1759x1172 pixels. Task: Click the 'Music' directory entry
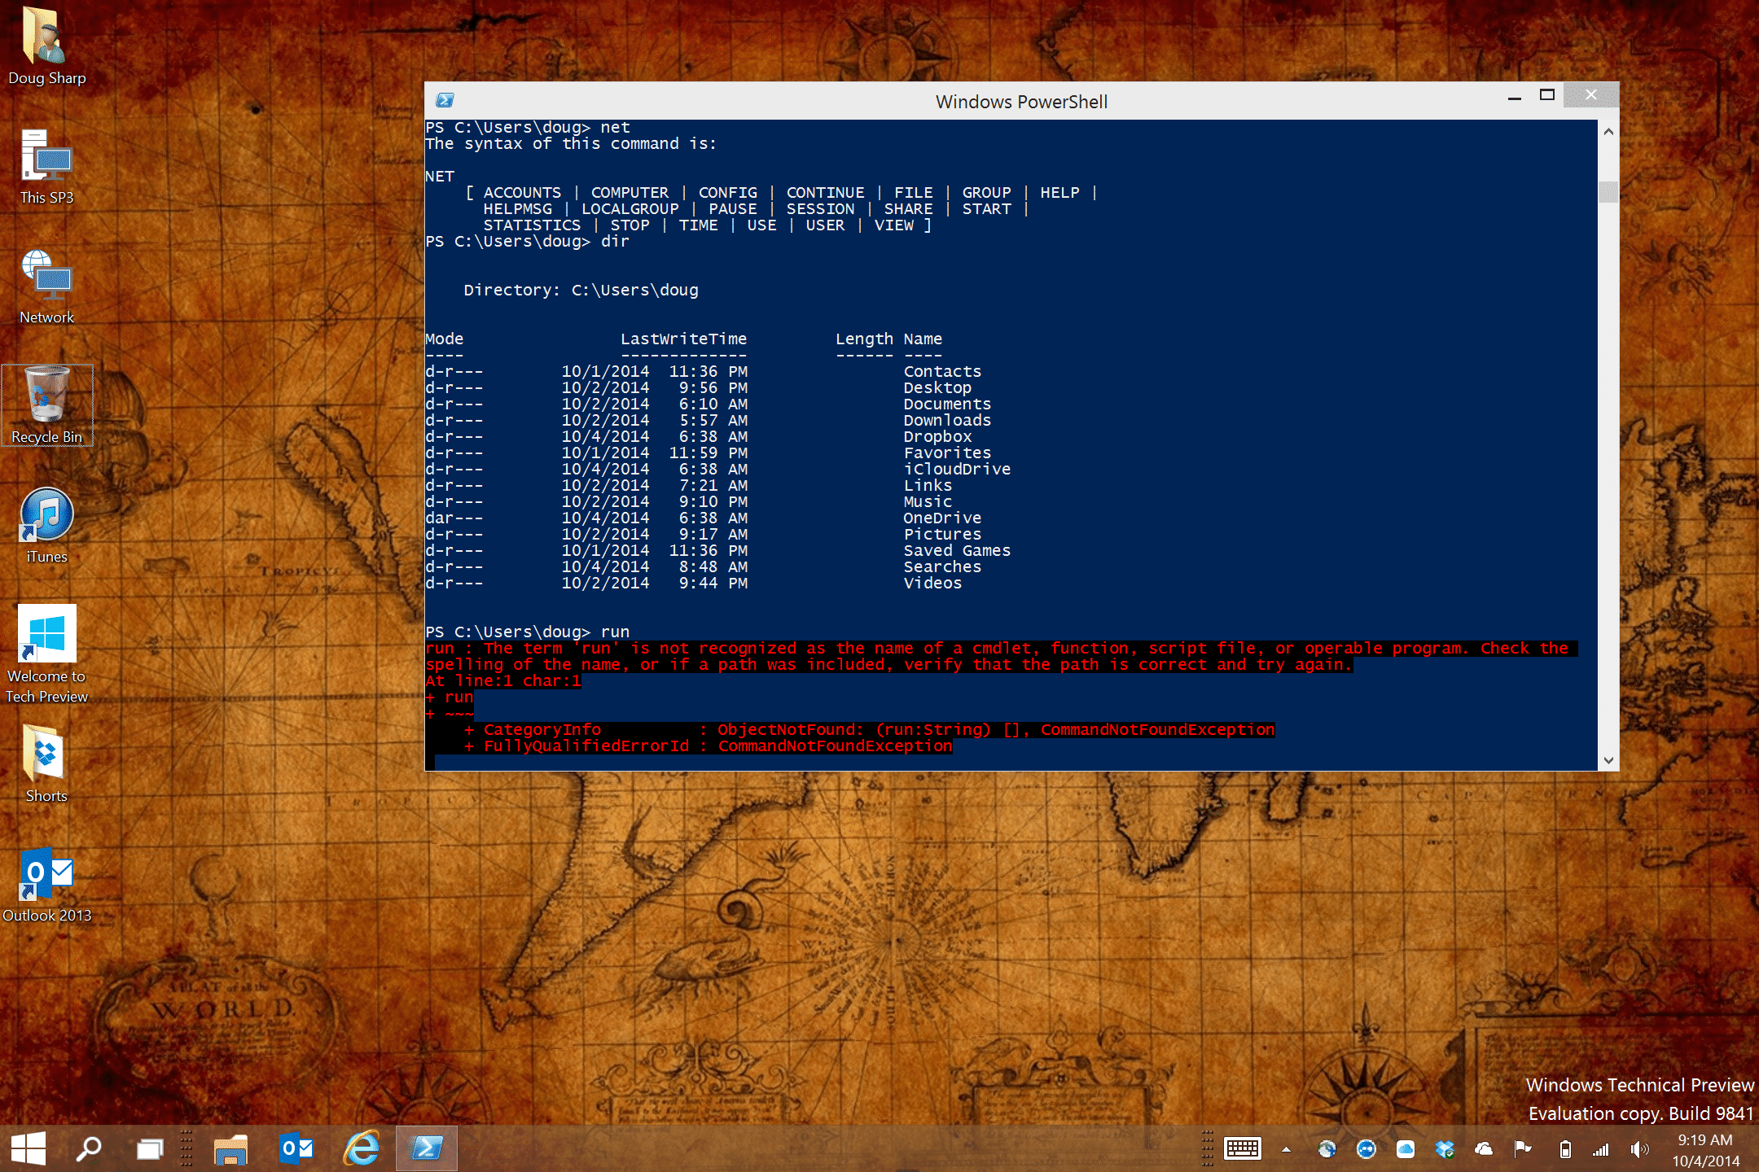click(x=928, y=502)
